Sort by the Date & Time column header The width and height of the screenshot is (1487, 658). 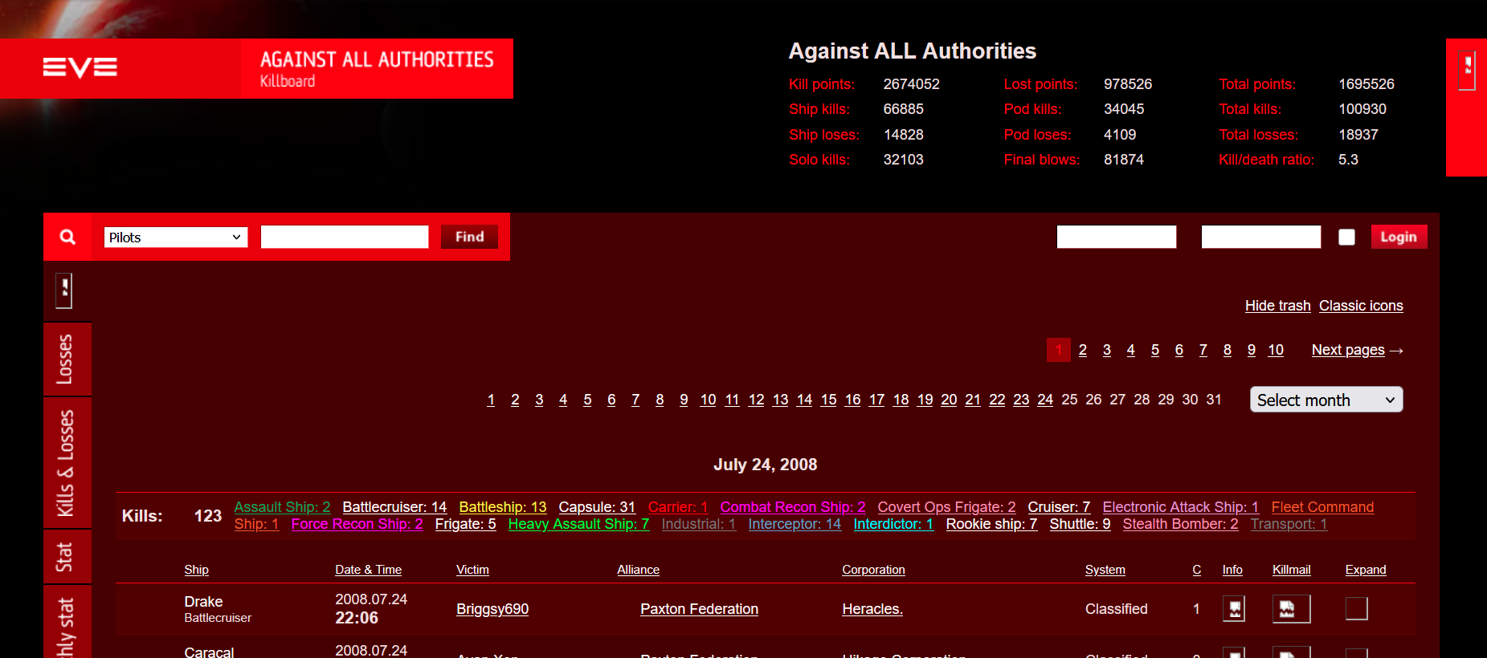368,570
